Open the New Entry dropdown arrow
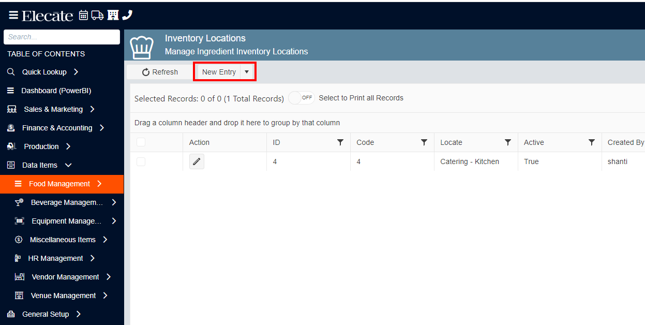Screen dimensions: 645x325 [x=247, y=72]
